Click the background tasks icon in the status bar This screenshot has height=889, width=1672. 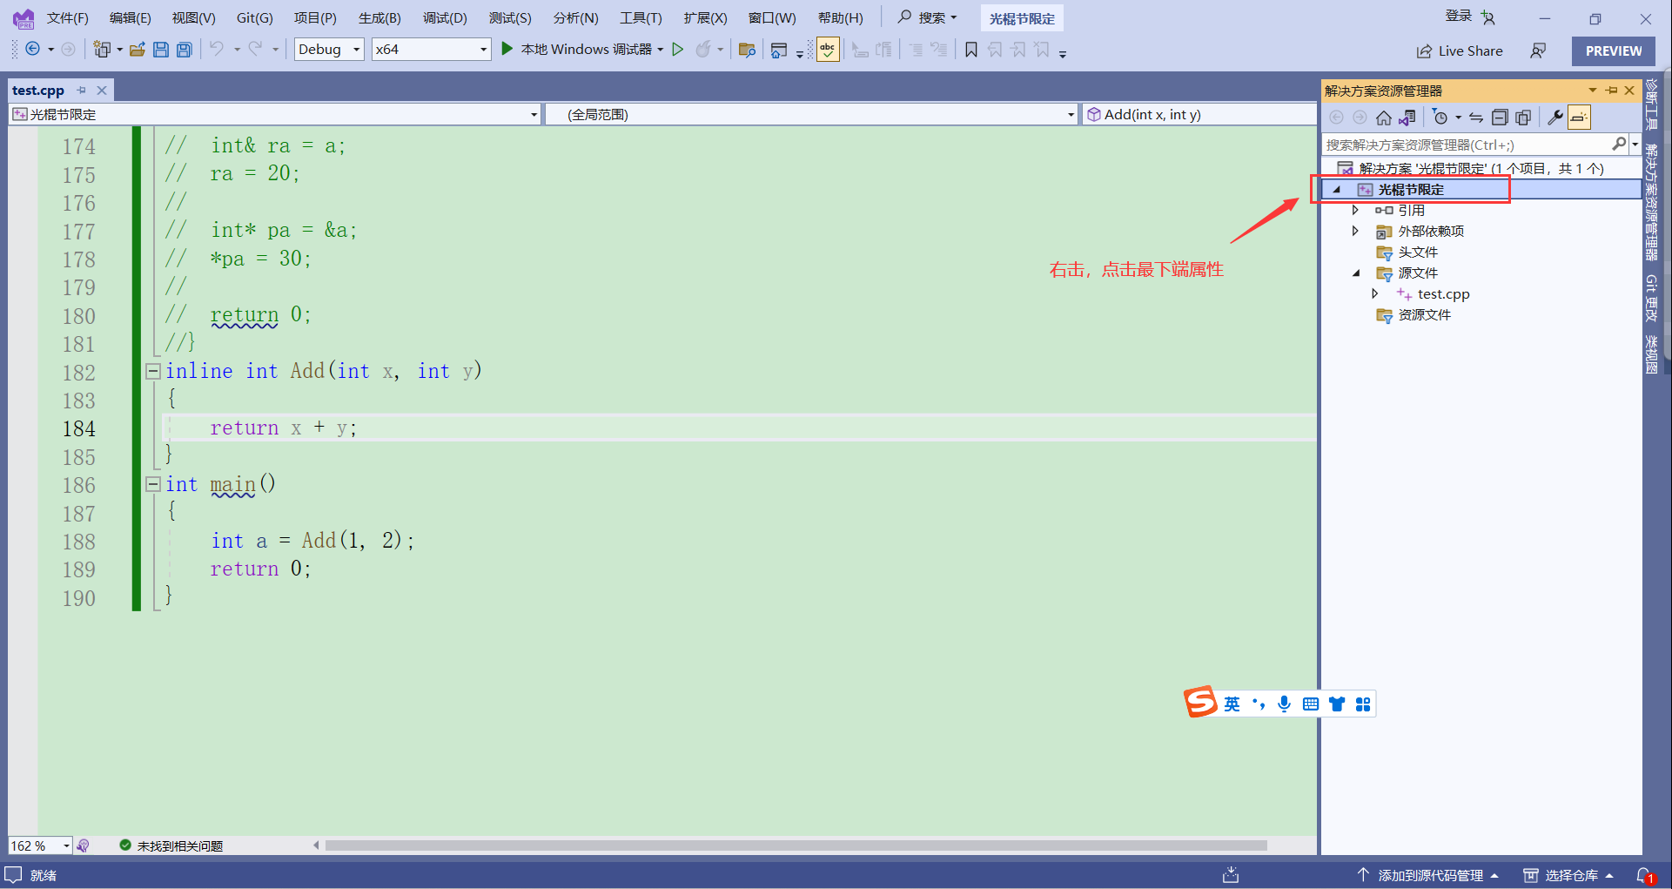click(1231, 875)
